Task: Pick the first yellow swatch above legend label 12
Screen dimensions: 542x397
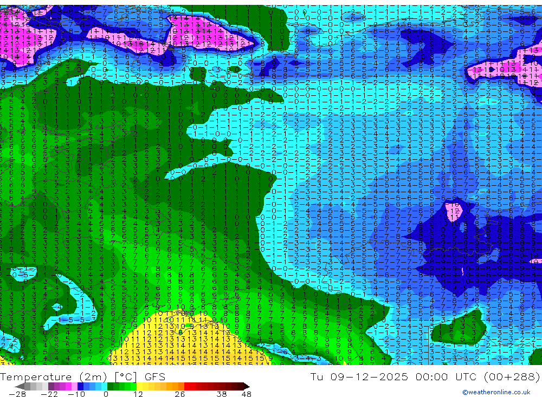Action: (x=140, y=387)
